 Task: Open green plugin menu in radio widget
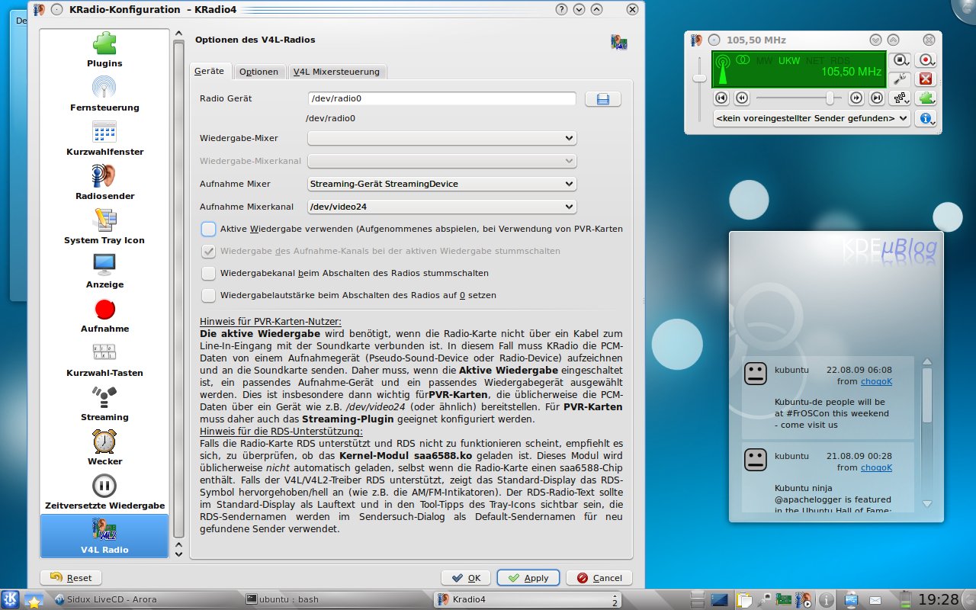(926, 98)
